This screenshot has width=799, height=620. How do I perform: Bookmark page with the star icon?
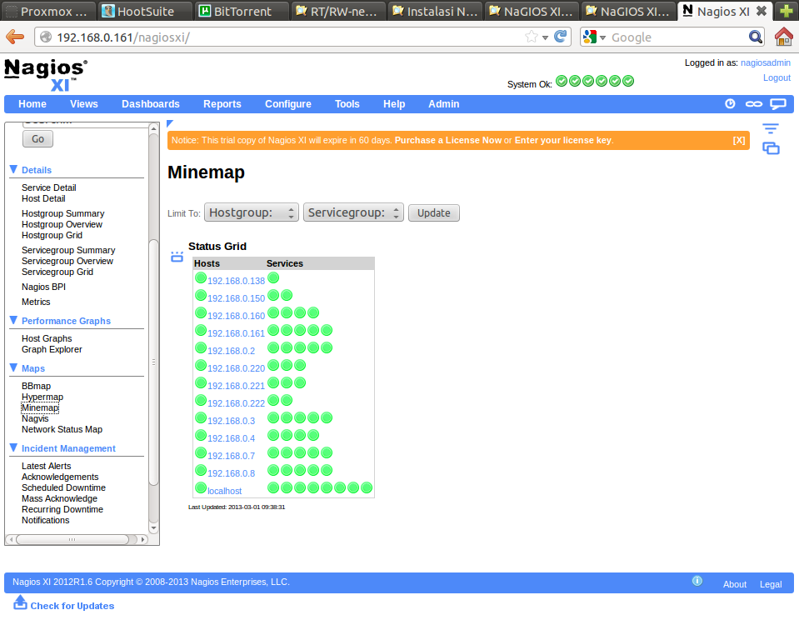pyautogui.click(x=531, y=37)
